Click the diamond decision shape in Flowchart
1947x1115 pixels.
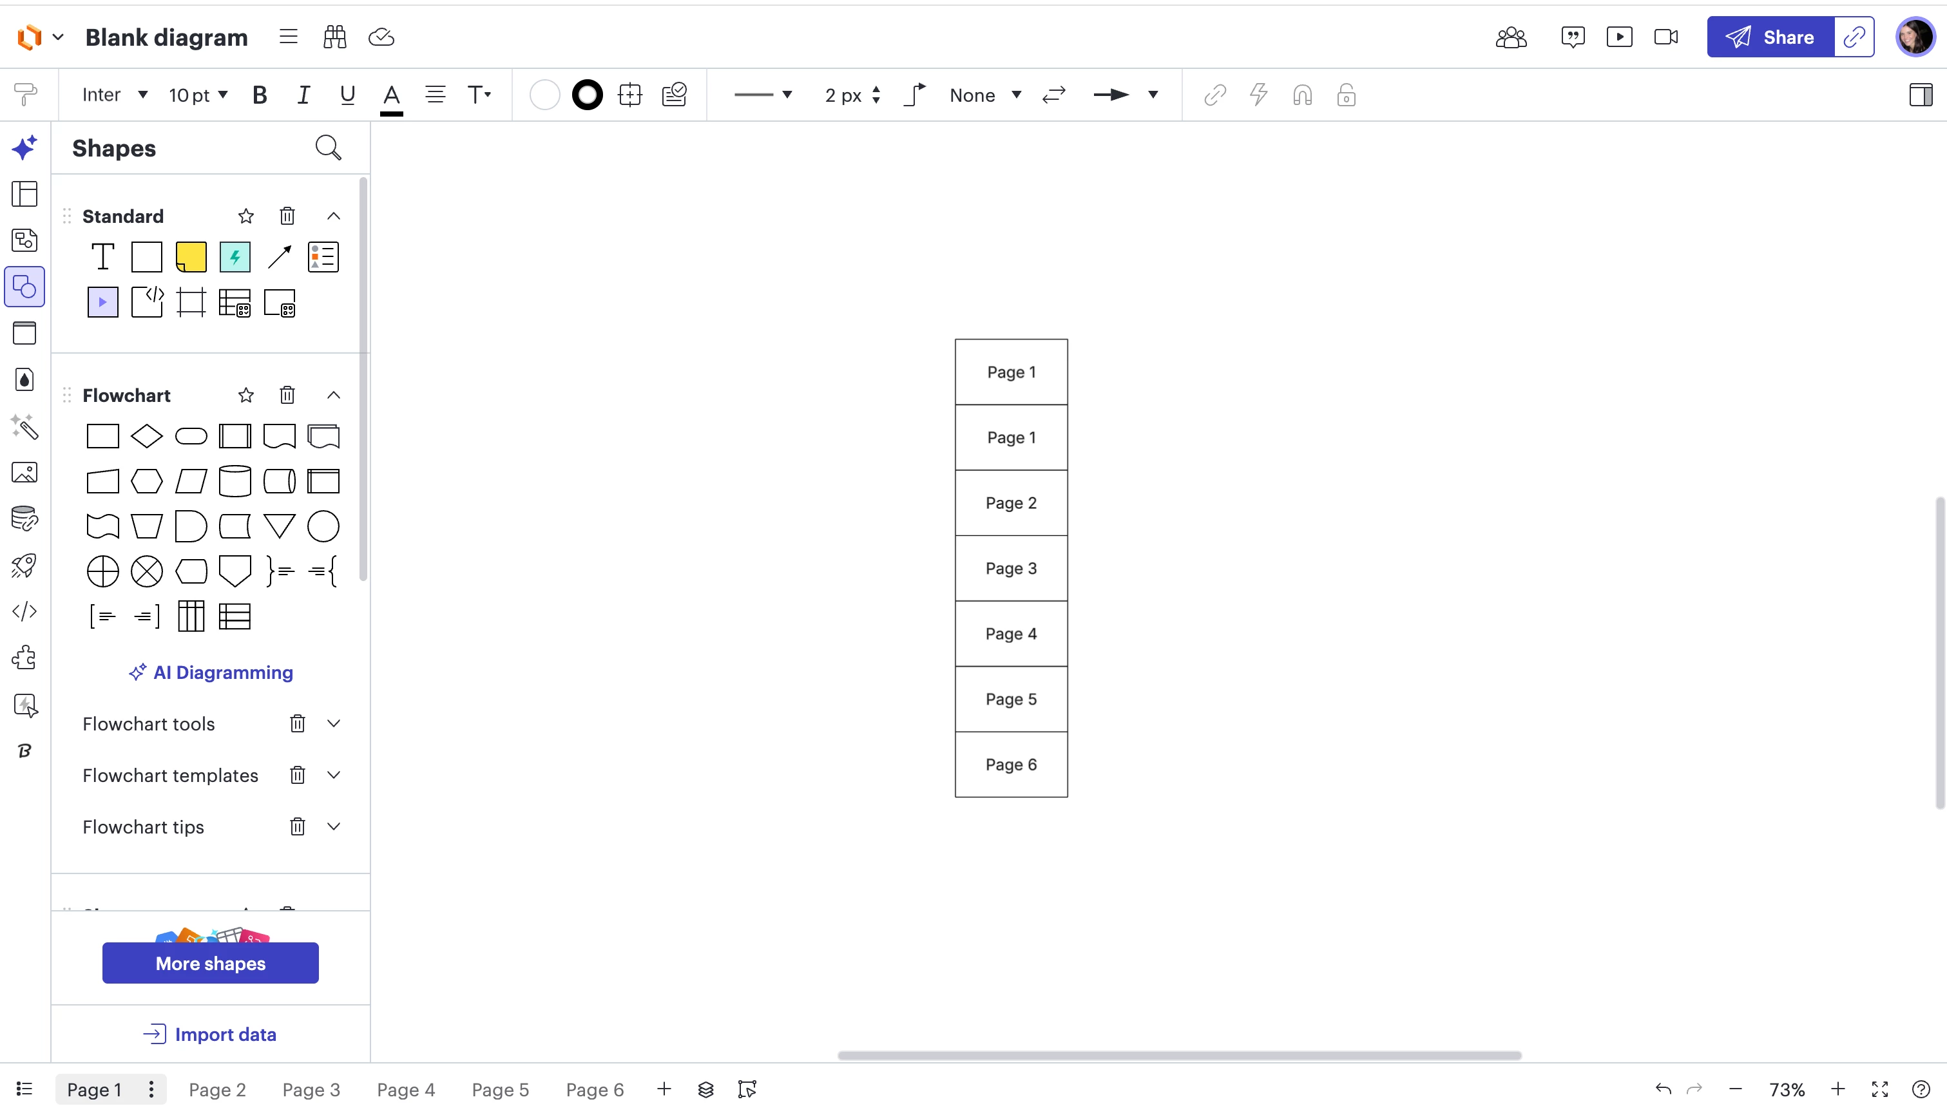146,437
